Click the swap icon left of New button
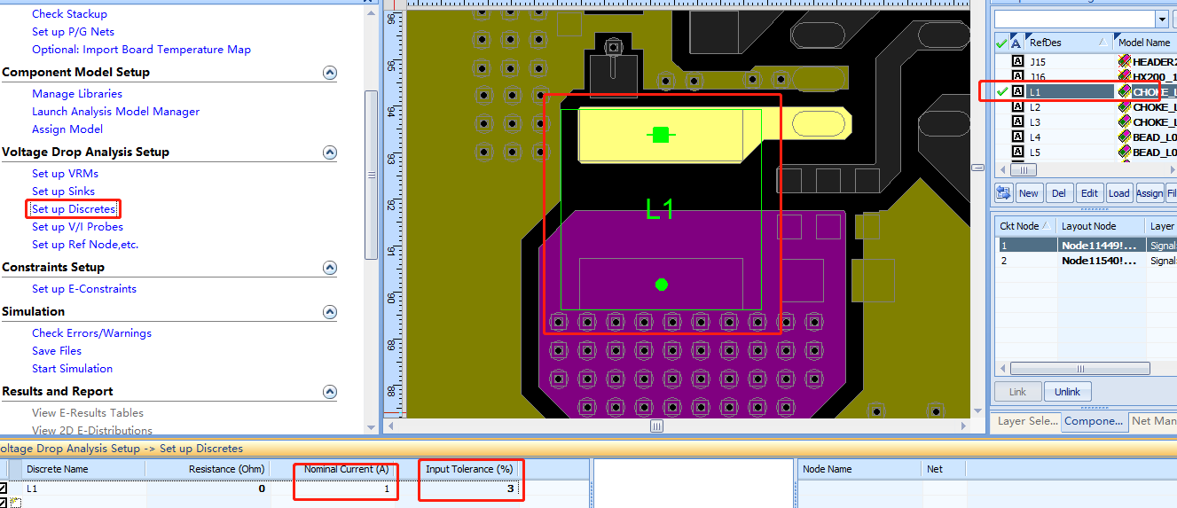The height and width of the screenshot is (508, 1177). (1004, 192)
